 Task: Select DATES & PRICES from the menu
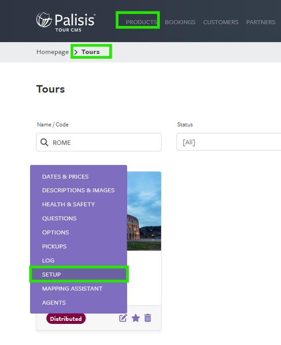tap(65, 177)
